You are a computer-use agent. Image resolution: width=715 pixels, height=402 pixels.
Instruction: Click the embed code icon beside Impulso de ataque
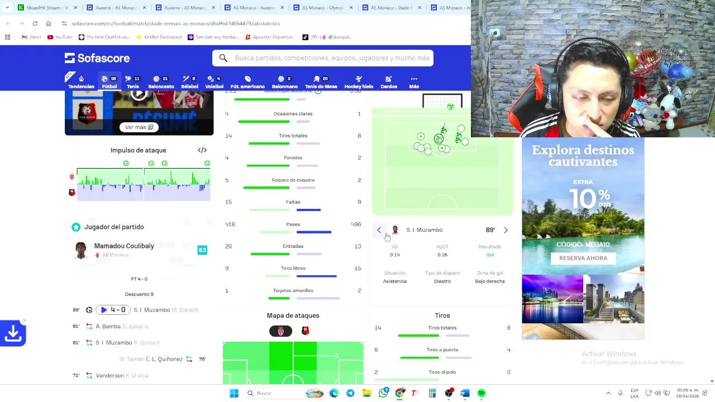(x=202, y=150)
